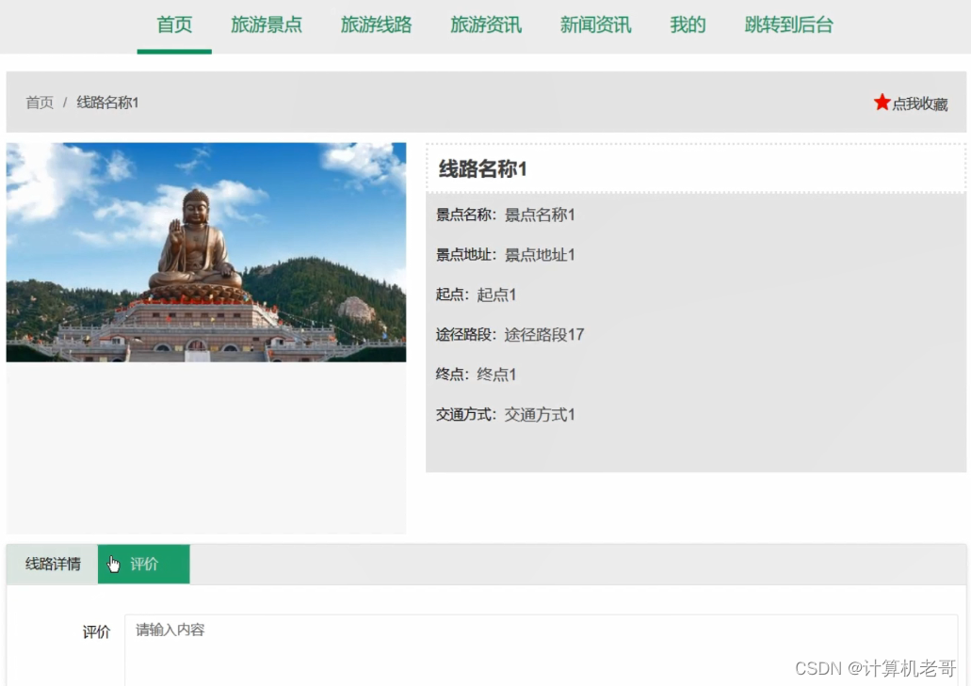The image size is (971, 686).
Task: Click the red star favorite icon
Action: click(882, 102)
